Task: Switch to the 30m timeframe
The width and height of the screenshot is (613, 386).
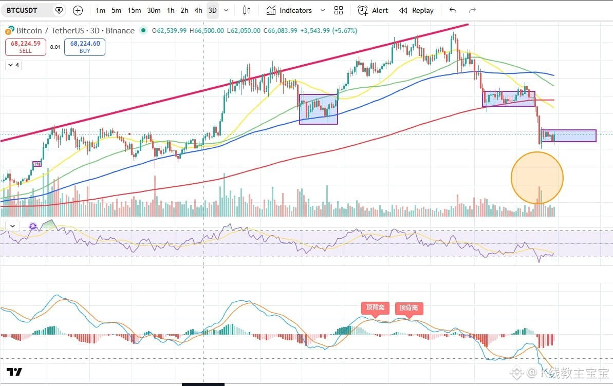Action: click(x=154, y=11)
